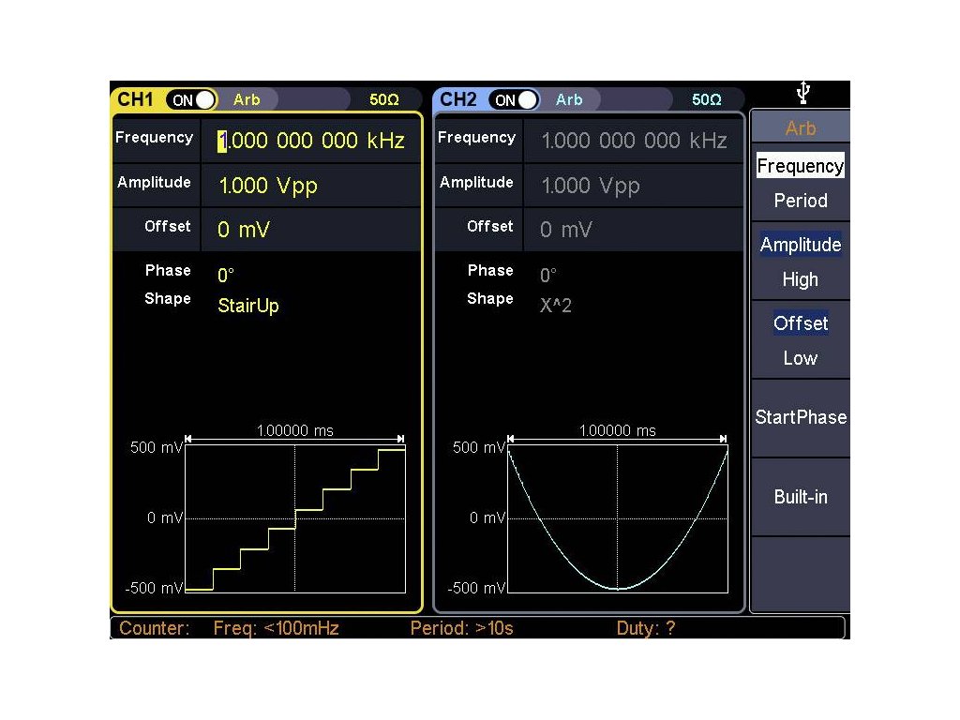Click the CH2 50Ω load indicator
960x720 pixels.
pyautogui.click(x=707, y=99)
